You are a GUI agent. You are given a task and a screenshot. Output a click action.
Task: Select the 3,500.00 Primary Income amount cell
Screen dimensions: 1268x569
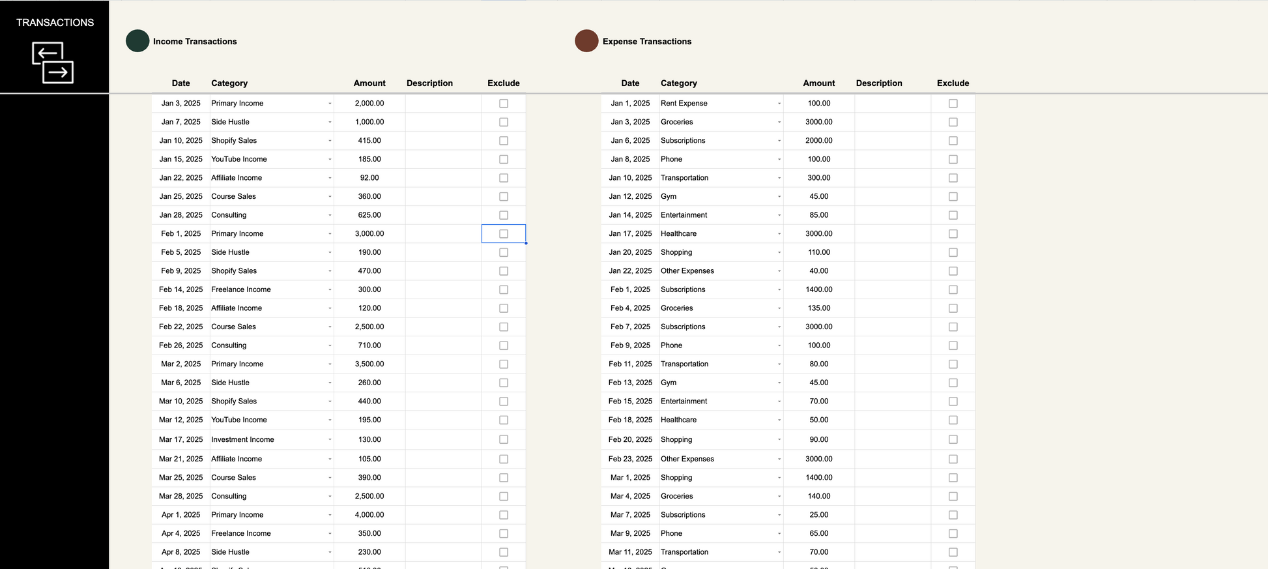[369, 364]
